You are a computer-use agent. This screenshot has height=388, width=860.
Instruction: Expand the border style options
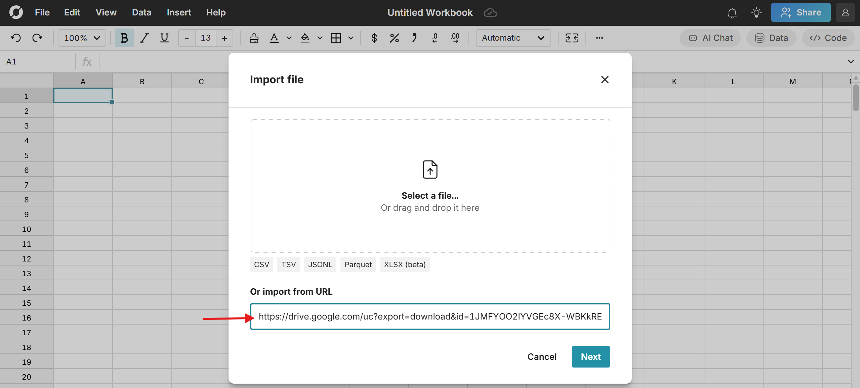(x=351, y=38)
